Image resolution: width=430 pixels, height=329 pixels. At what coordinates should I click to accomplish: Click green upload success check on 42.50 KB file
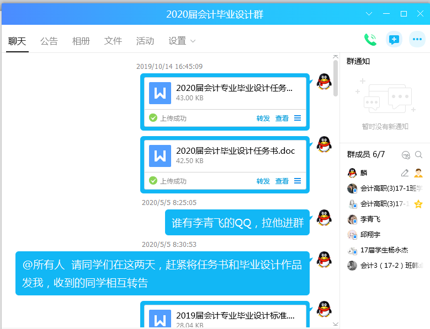click(x=153, y=181)
